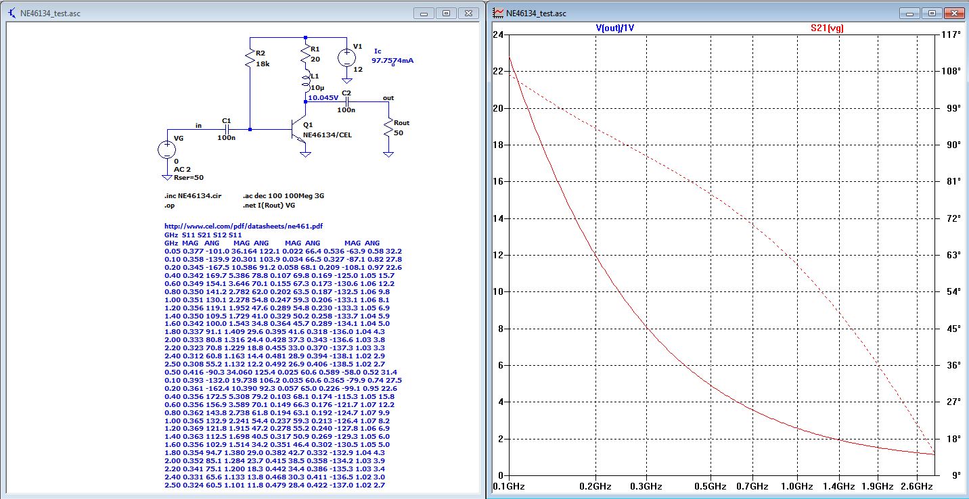
Task: Click the S21(vg) trace label
Action: coord(827,28)
